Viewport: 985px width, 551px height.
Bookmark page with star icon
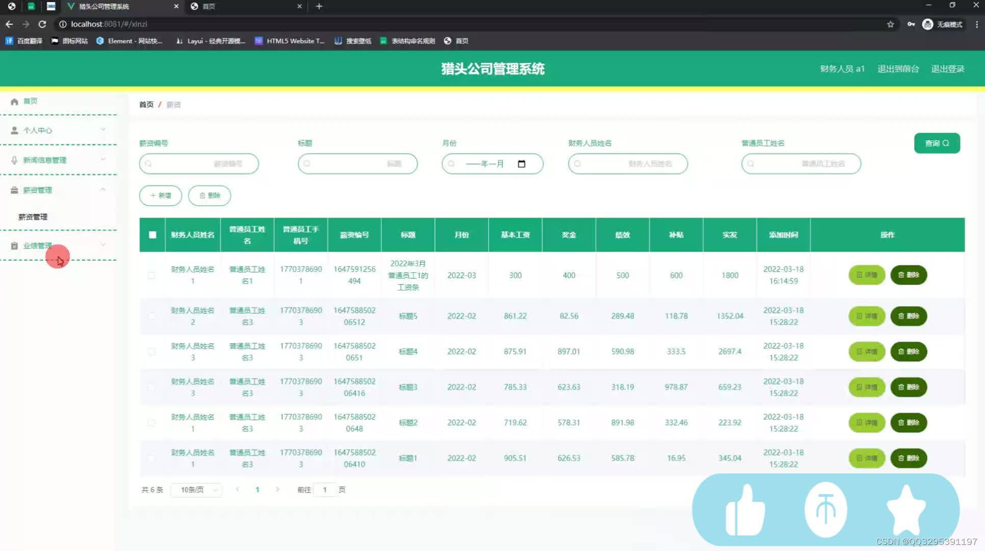pos(890,24)
